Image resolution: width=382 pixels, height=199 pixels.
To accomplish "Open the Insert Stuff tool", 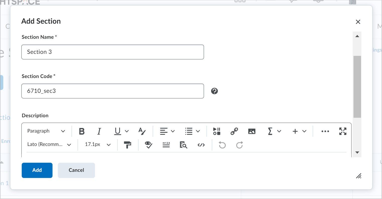I will [216, 131].
